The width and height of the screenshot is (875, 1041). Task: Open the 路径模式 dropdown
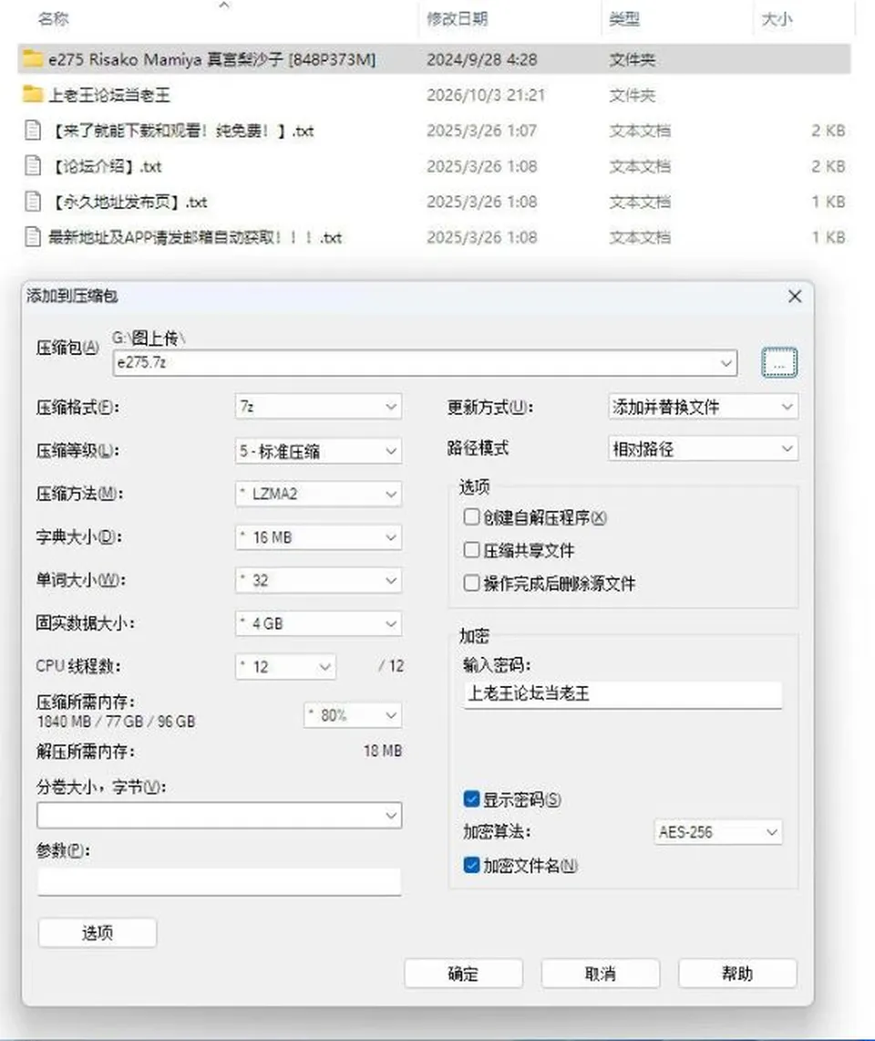(703, 449)
